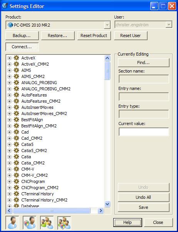Click the horizontal scrollbar thumb

[52, 210]
